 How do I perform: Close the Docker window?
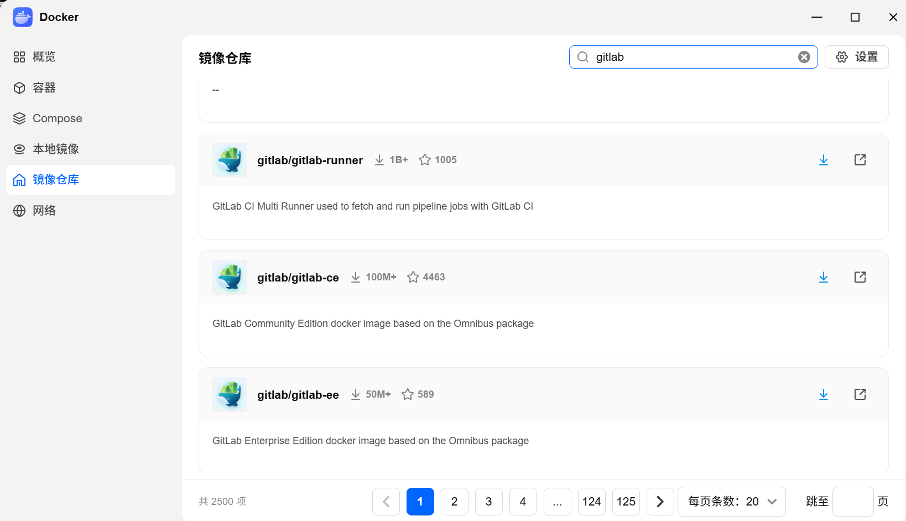pos(893,17)
